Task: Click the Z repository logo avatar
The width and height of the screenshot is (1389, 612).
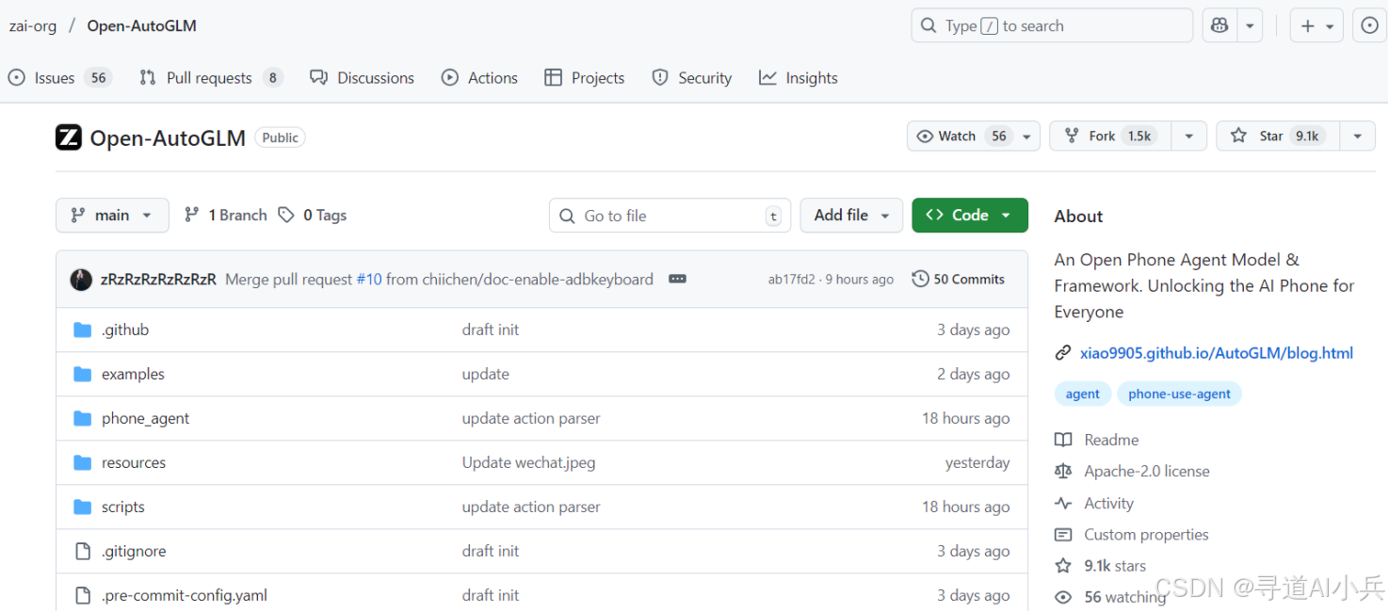Action: point(69,137)
